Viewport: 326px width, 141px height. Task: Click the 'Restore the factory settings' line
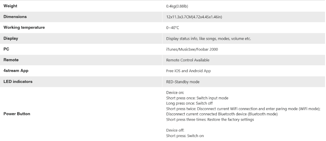[x=210, y=119]
